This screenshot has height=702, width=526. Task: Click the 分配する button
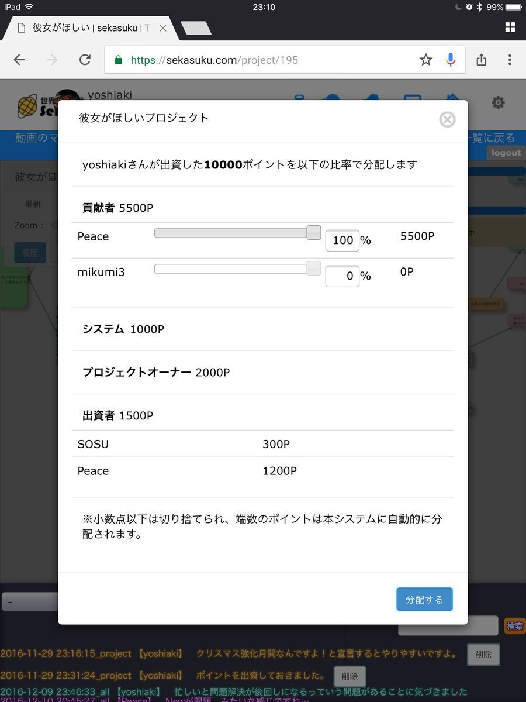click(x=424, y=600)
